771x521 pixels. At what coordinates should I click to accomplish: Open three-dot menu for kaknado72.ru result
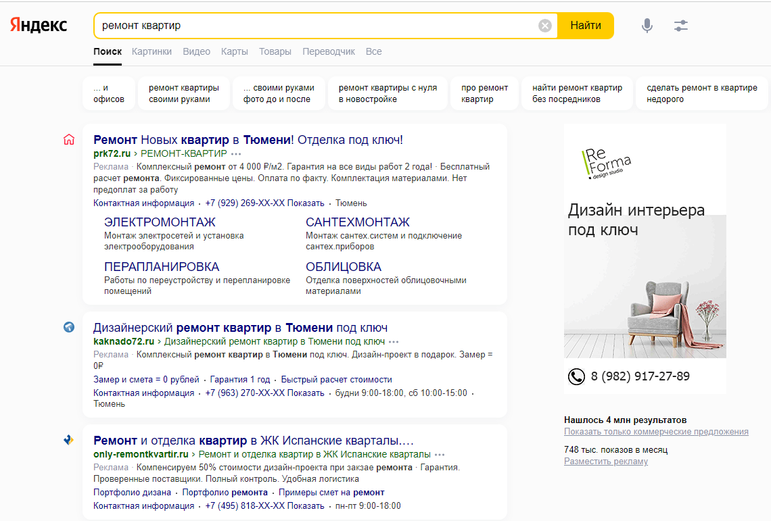[x=394, y=342]
